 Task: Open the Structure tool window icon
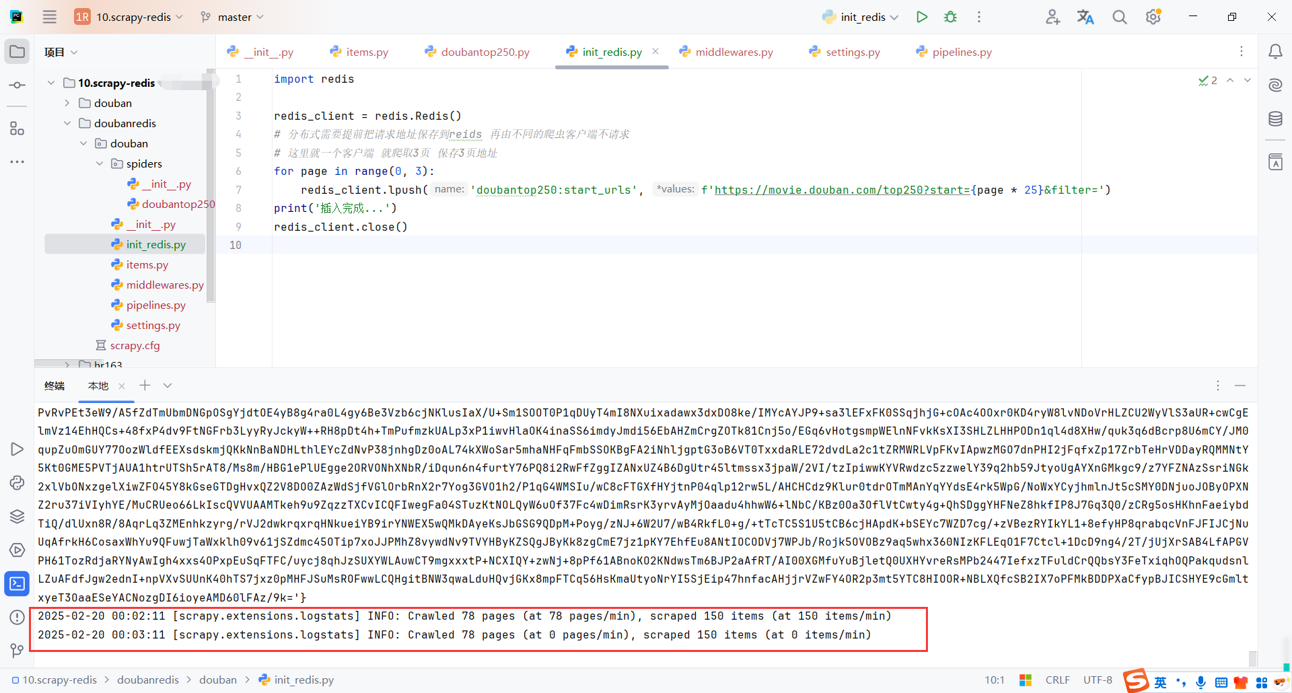click(17, 129)
